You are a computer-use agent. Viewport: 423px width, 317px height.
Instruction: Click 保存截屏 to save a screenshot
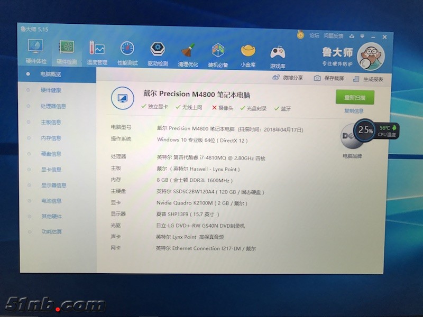click(x=329, y=79)
